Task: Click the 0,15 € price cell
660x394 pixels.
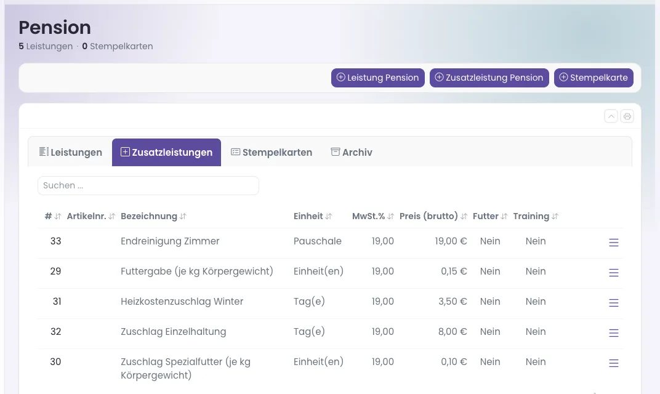Action: 454,271
